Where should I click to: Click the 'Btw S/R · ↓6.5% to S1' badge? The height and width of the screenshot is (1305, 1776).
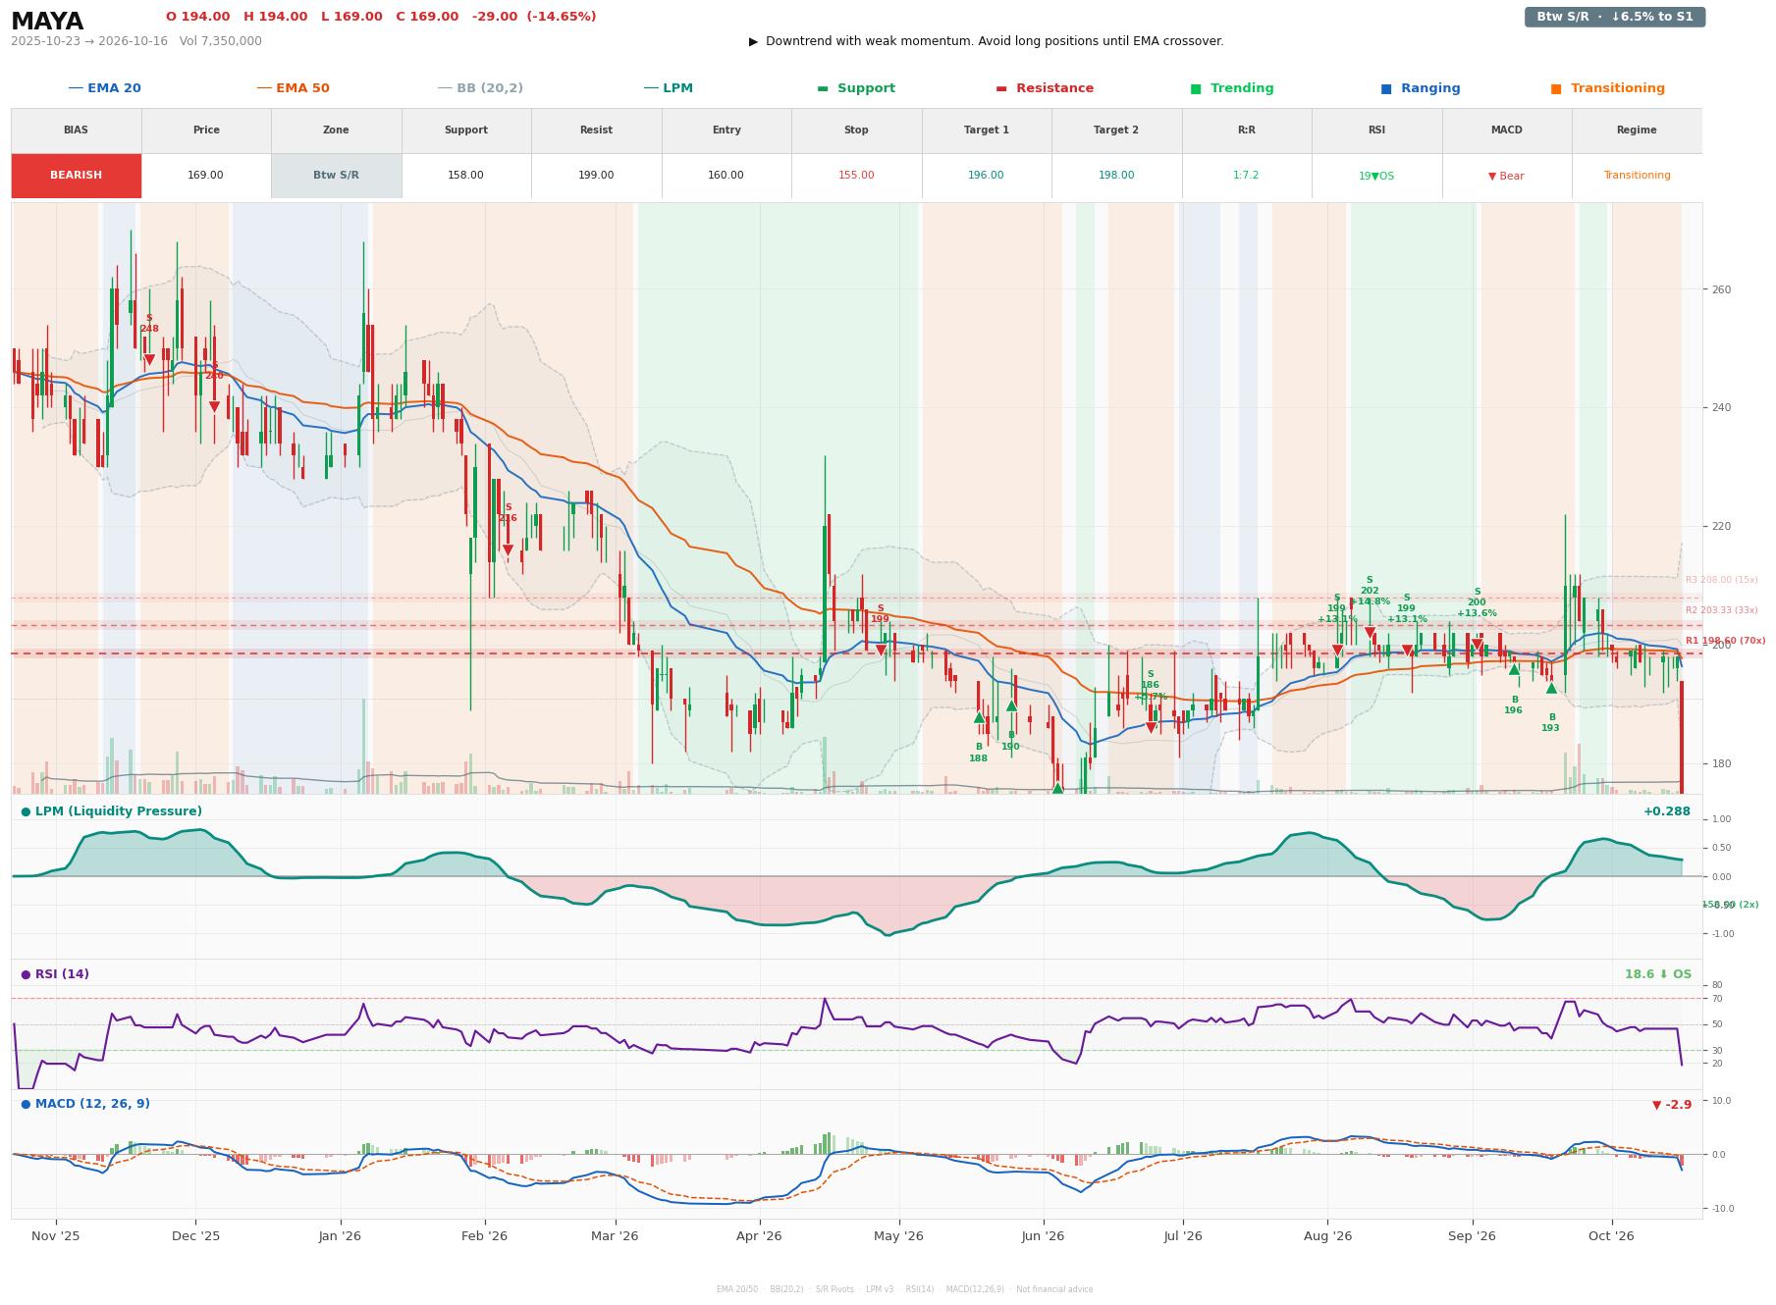point(1614,17)
